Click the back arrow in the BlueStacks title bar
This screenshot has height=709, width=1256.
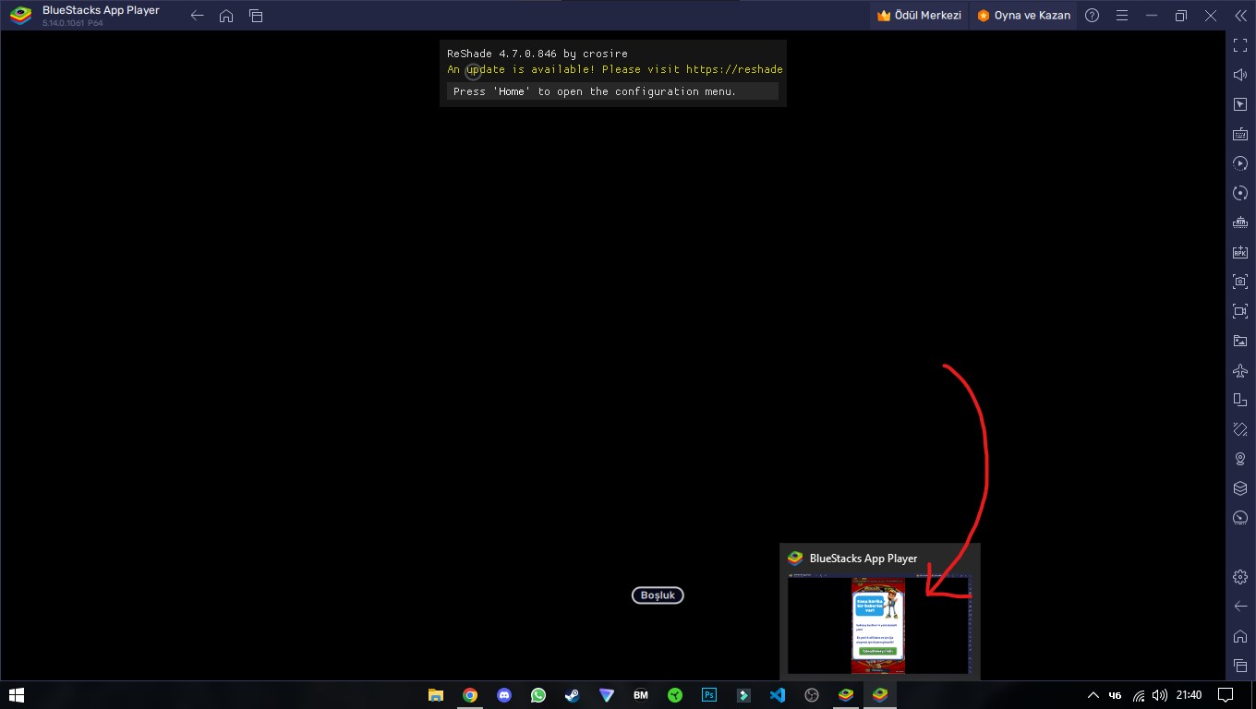pyautogui.click(x=197, y=16)
